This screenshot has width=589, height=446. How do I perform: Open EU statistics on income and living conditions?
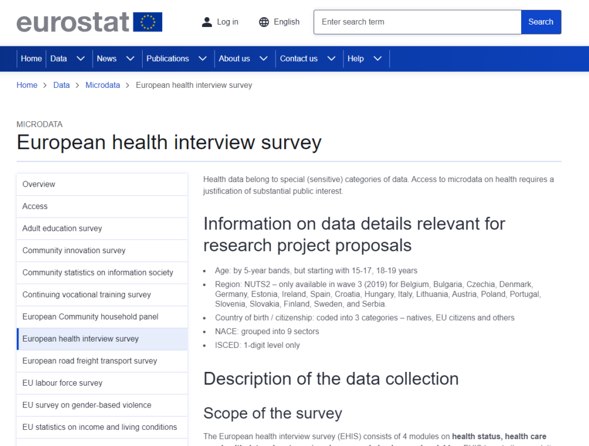tap(102, 428)
